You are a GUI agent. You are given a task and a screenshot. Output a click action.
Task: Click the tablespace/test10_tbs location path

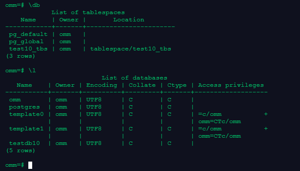(130, 49)
